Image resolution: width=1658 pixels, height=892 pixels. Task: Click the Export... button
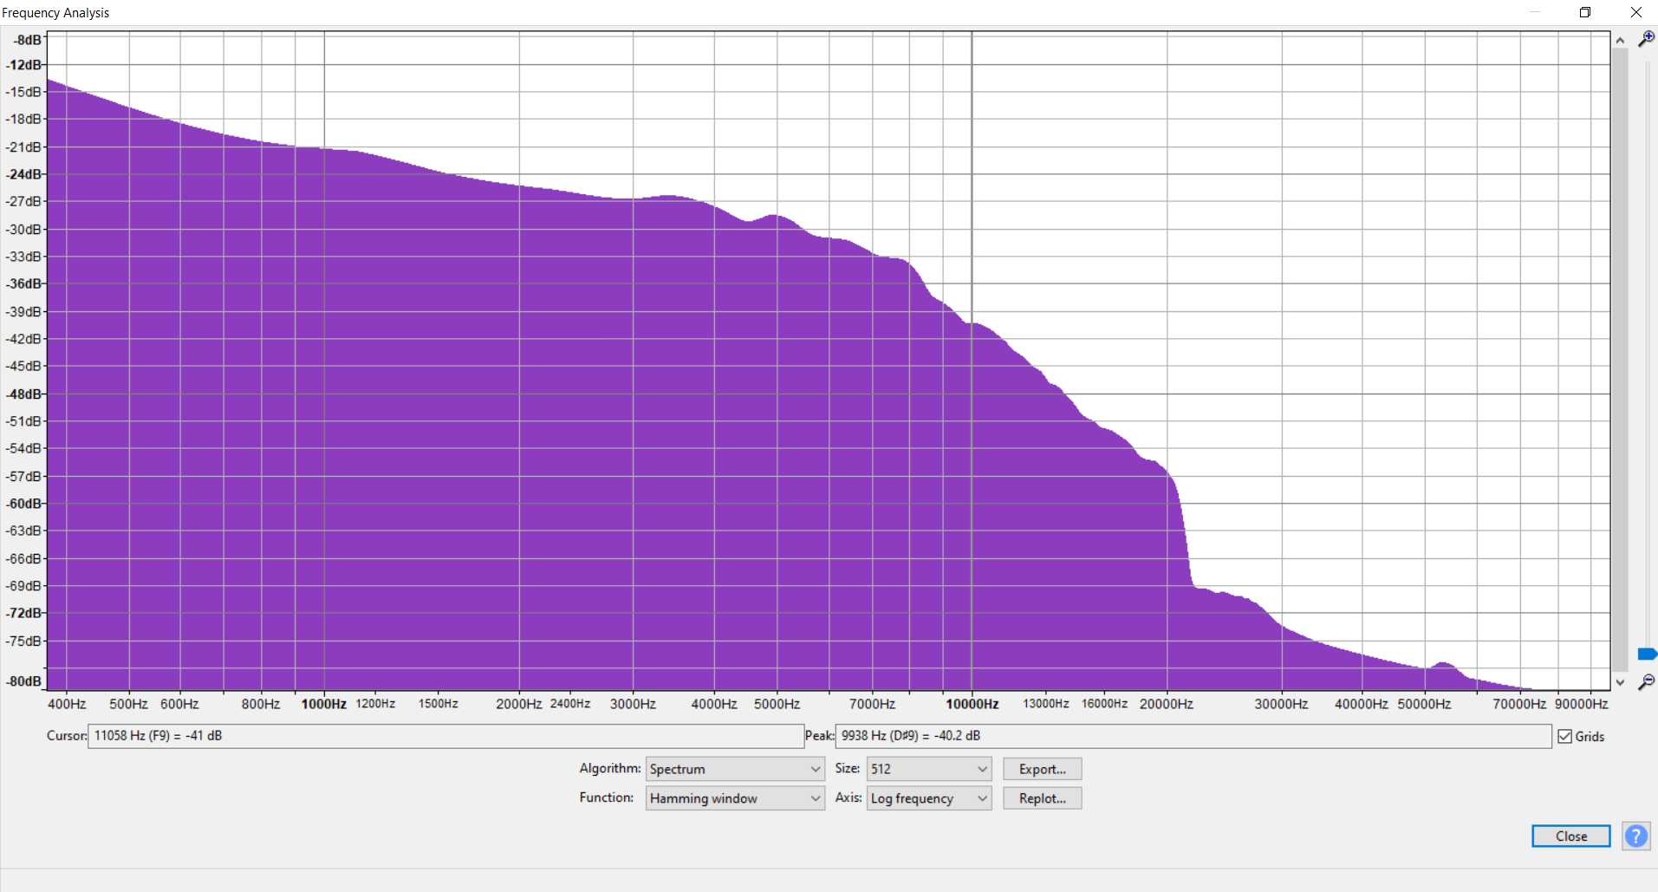(1042, 769)
